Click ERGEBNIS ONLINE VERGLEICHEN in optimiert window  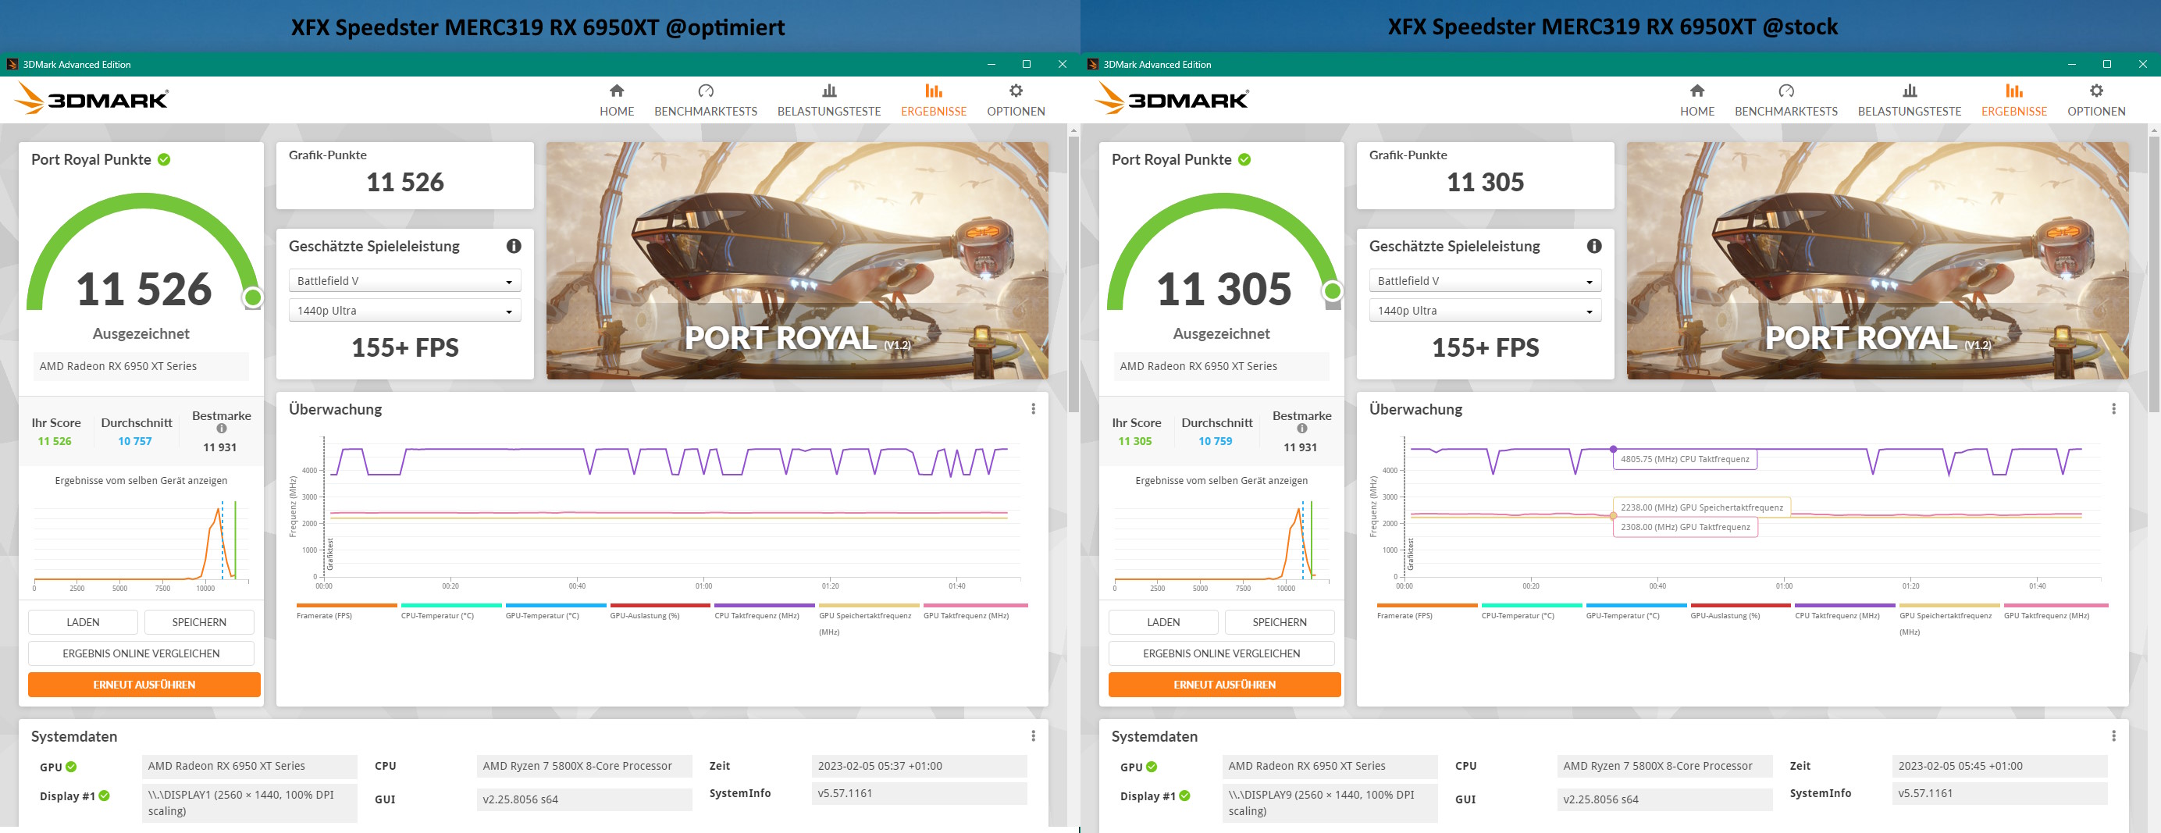click(x=141, y=653)
